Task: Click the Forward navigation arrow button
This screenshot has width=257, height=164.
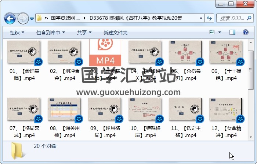Action: [23, 18]
